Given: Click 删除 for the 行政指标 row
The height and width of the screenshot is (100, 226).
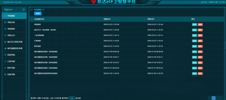Looking at the screenshot, I should click(200, 41).
